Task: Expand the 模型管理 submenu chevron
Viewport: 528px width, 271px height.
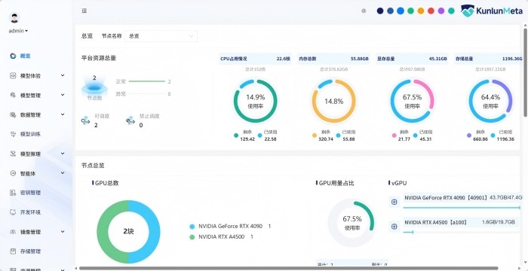Action: 63,95
